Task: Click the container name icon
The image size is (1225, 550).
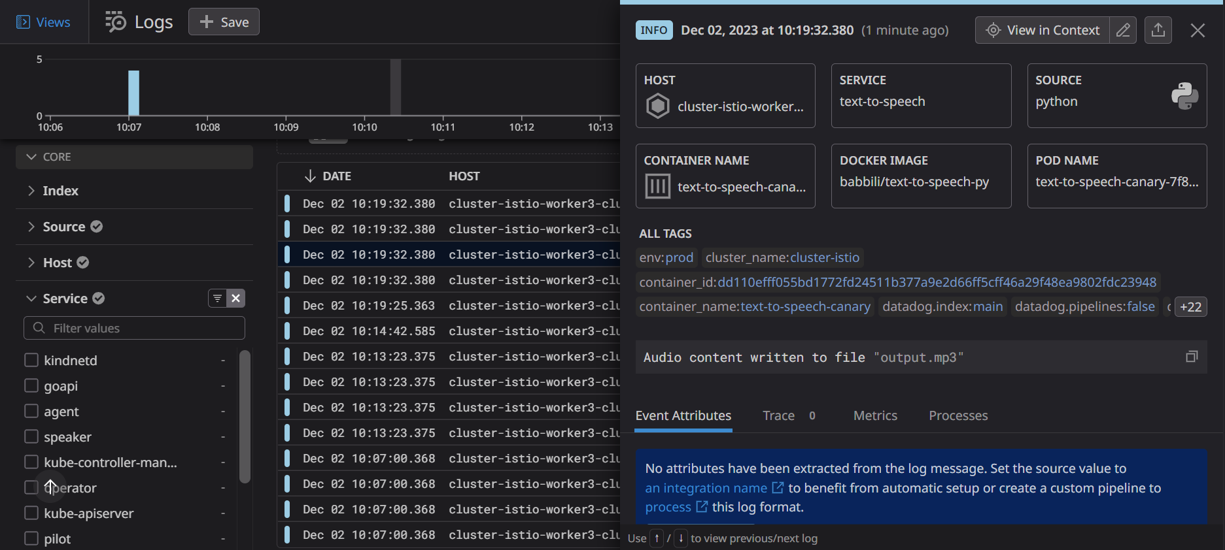Action: pos(658,186)
